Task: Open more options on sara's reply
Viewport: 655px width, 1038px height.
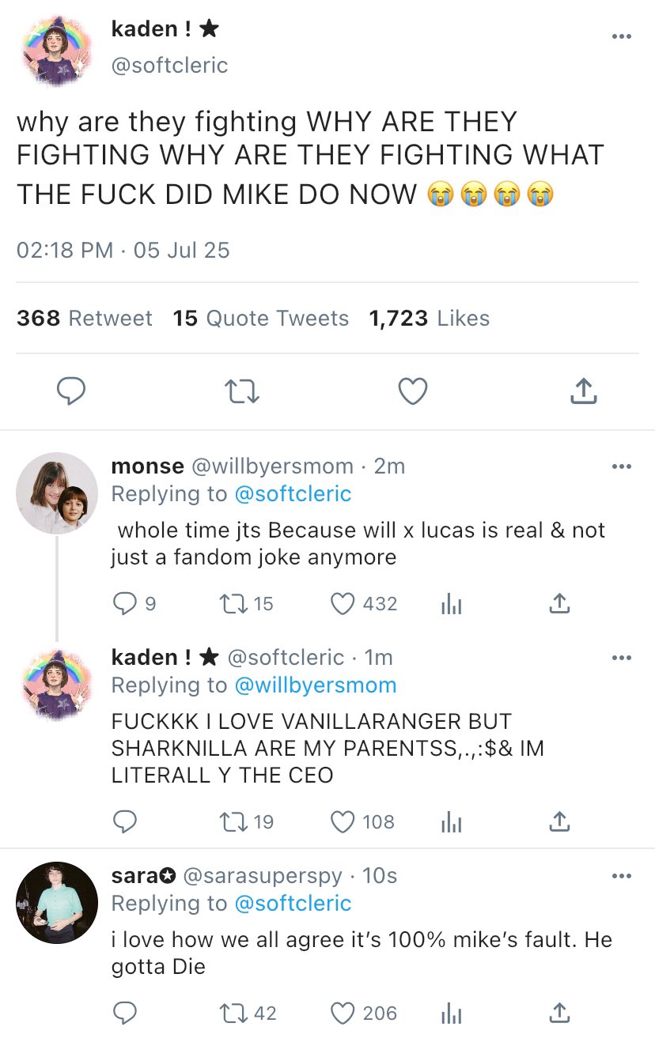Action: click(x=622, y=876)
